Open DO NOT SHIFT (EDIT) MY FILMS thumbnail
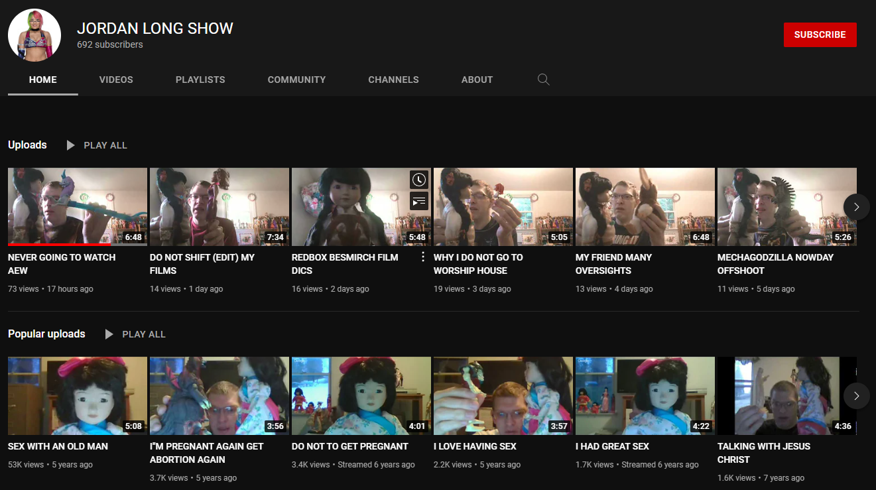Image resolution: width=876 pixels, height=490 pixels. [x=219, y=207]
